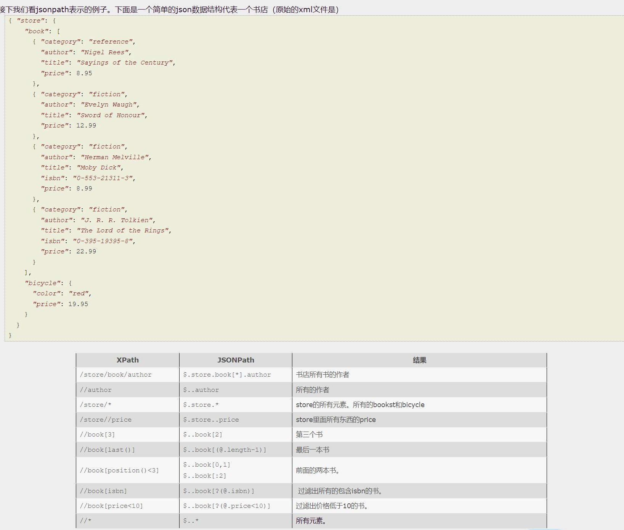Click the "Sword of Honour" title line
This screenshot has height=530, width=624.
(x=94, y=115)
